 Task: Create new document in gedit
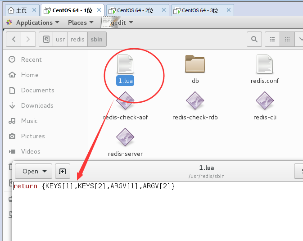63,171
